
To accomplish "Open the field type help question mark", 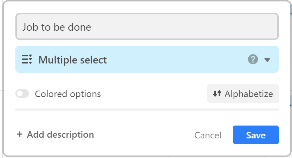I will point(253,60).
